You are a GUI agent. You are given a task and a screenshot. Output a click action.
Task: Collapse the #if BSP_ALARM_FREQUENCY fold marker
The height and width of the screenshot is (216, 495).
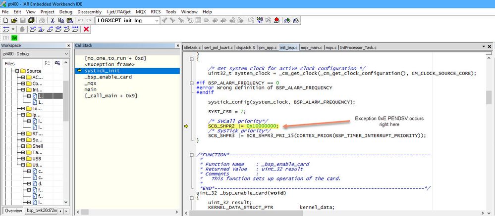[192, 83]
